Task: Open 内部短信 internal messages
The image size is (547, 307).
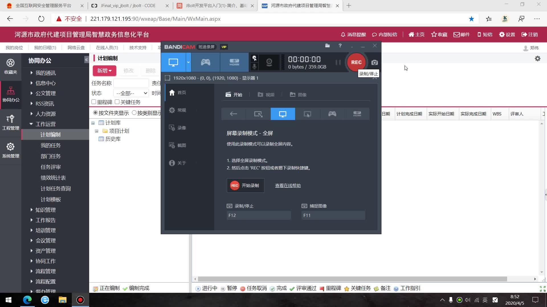Action: 385,35
